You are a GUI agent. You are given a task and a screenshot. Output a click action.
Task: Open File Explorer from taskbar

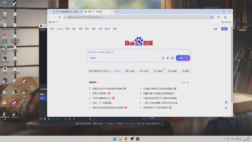pos(120,139)
